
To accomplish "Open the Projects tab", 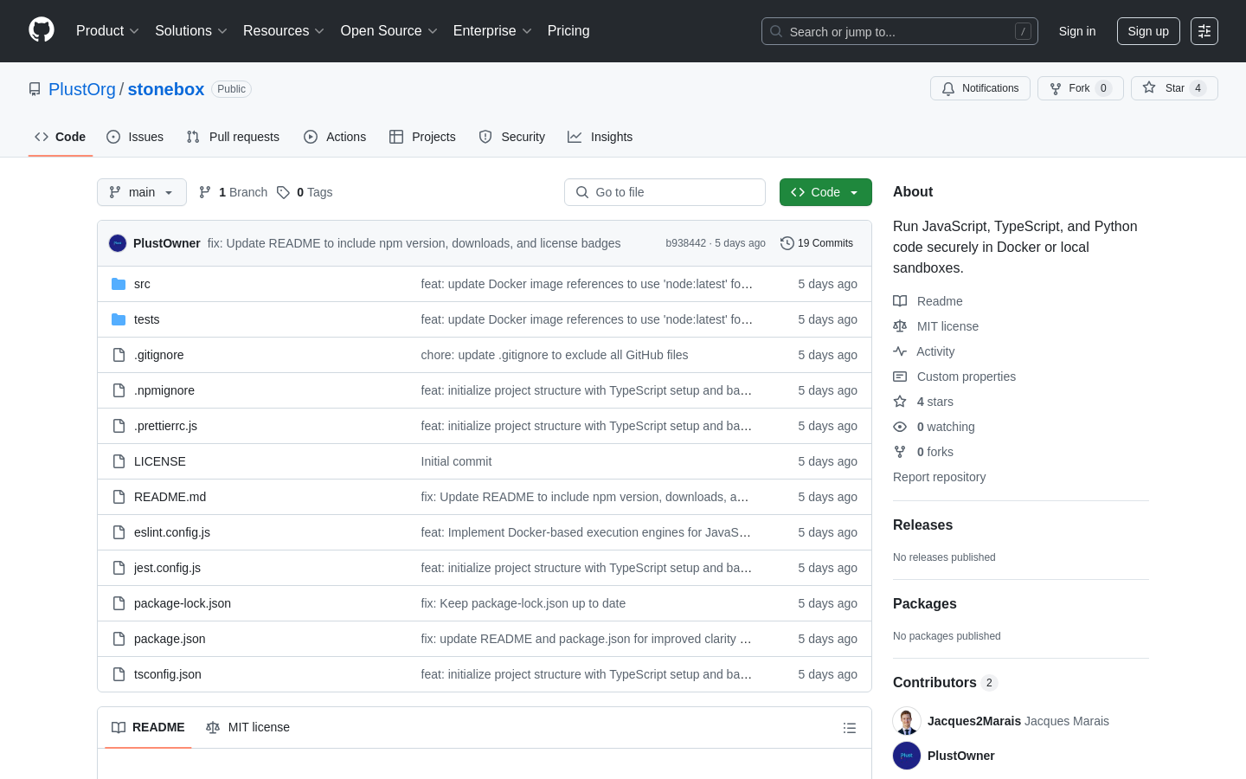I will coord(422,137).
